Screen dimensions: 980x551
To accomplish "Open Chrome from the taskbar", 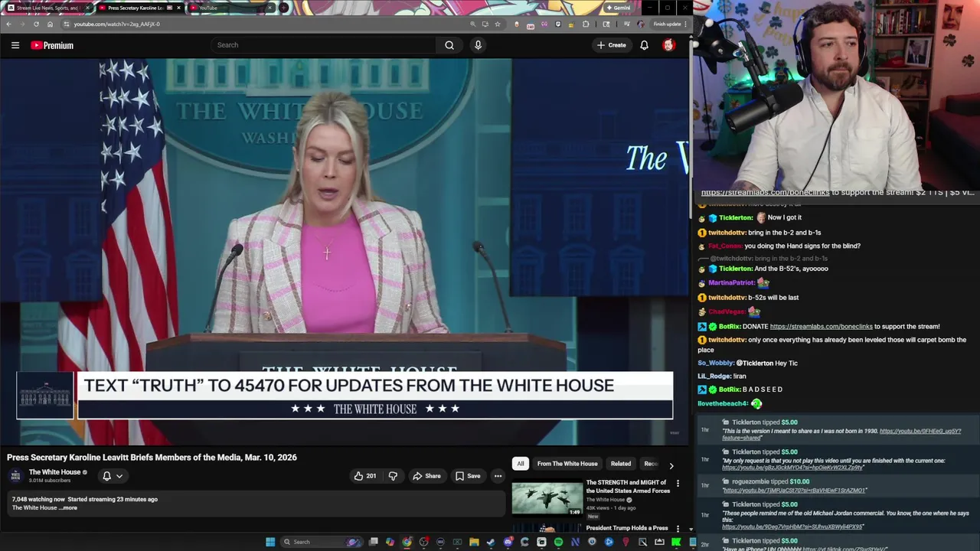I will click(407, 542).
